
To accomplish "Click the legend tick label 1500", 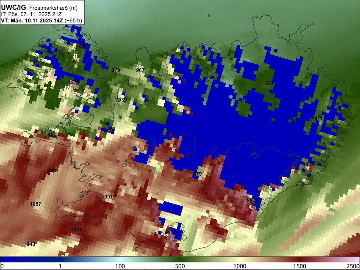I will (x=300, y=266).
